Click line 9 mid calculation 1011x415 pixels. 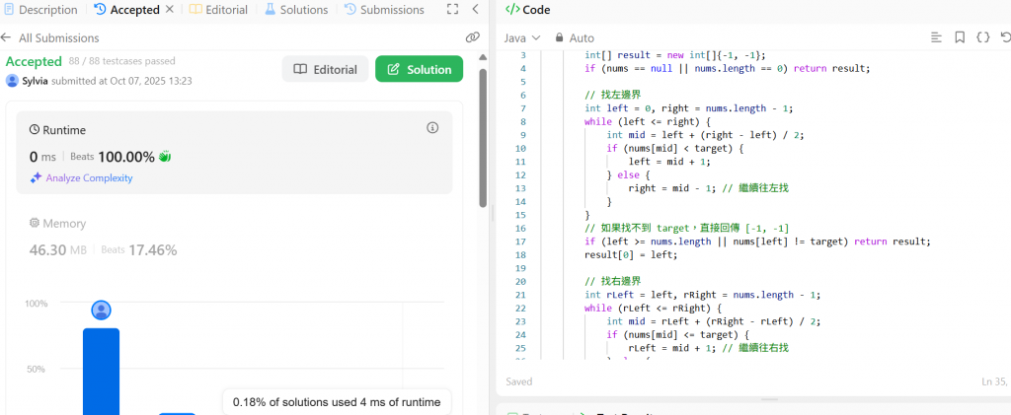705,134
